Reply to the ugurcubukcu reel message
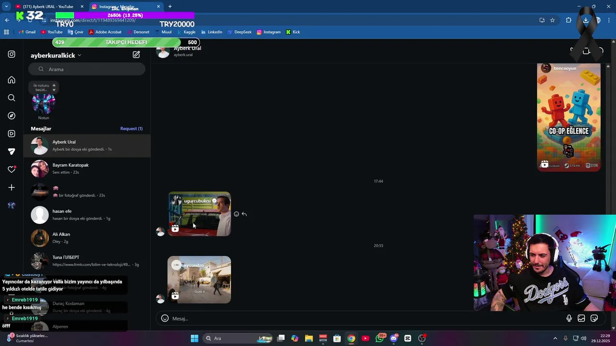Viewport: 616px width, 346px height. 244,214
